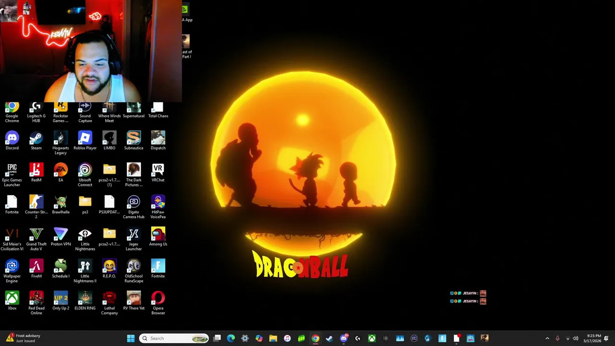Open Task View on the taskbar

pos(217,338)
